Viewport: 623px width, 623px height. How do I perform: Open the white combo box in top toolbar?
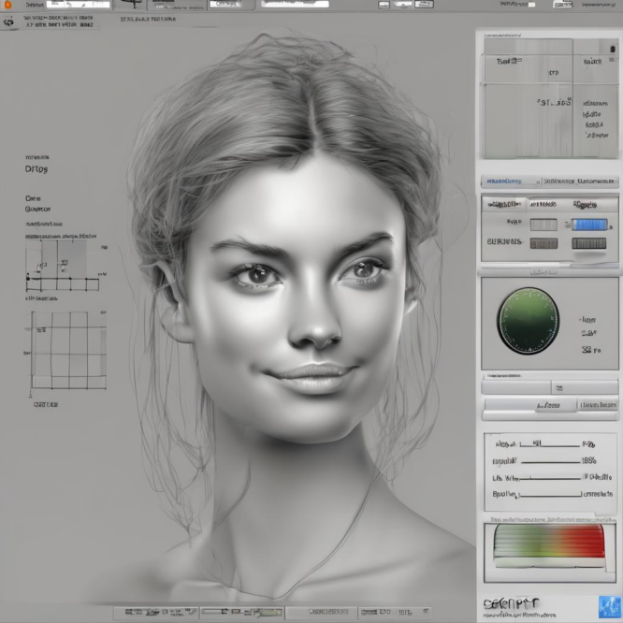tap(295, 5)
